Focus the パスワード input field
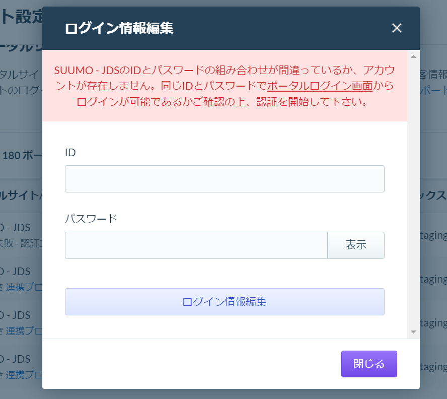The image size is (447, 399). point(196,245)
